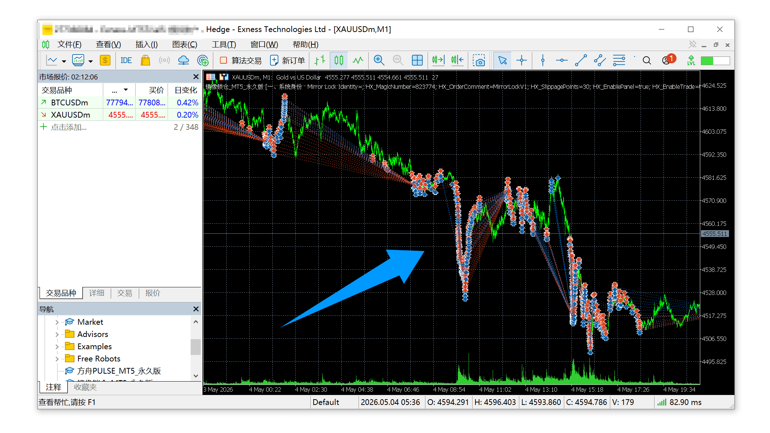Zoom in on the chart

click(x=379, y=60)
